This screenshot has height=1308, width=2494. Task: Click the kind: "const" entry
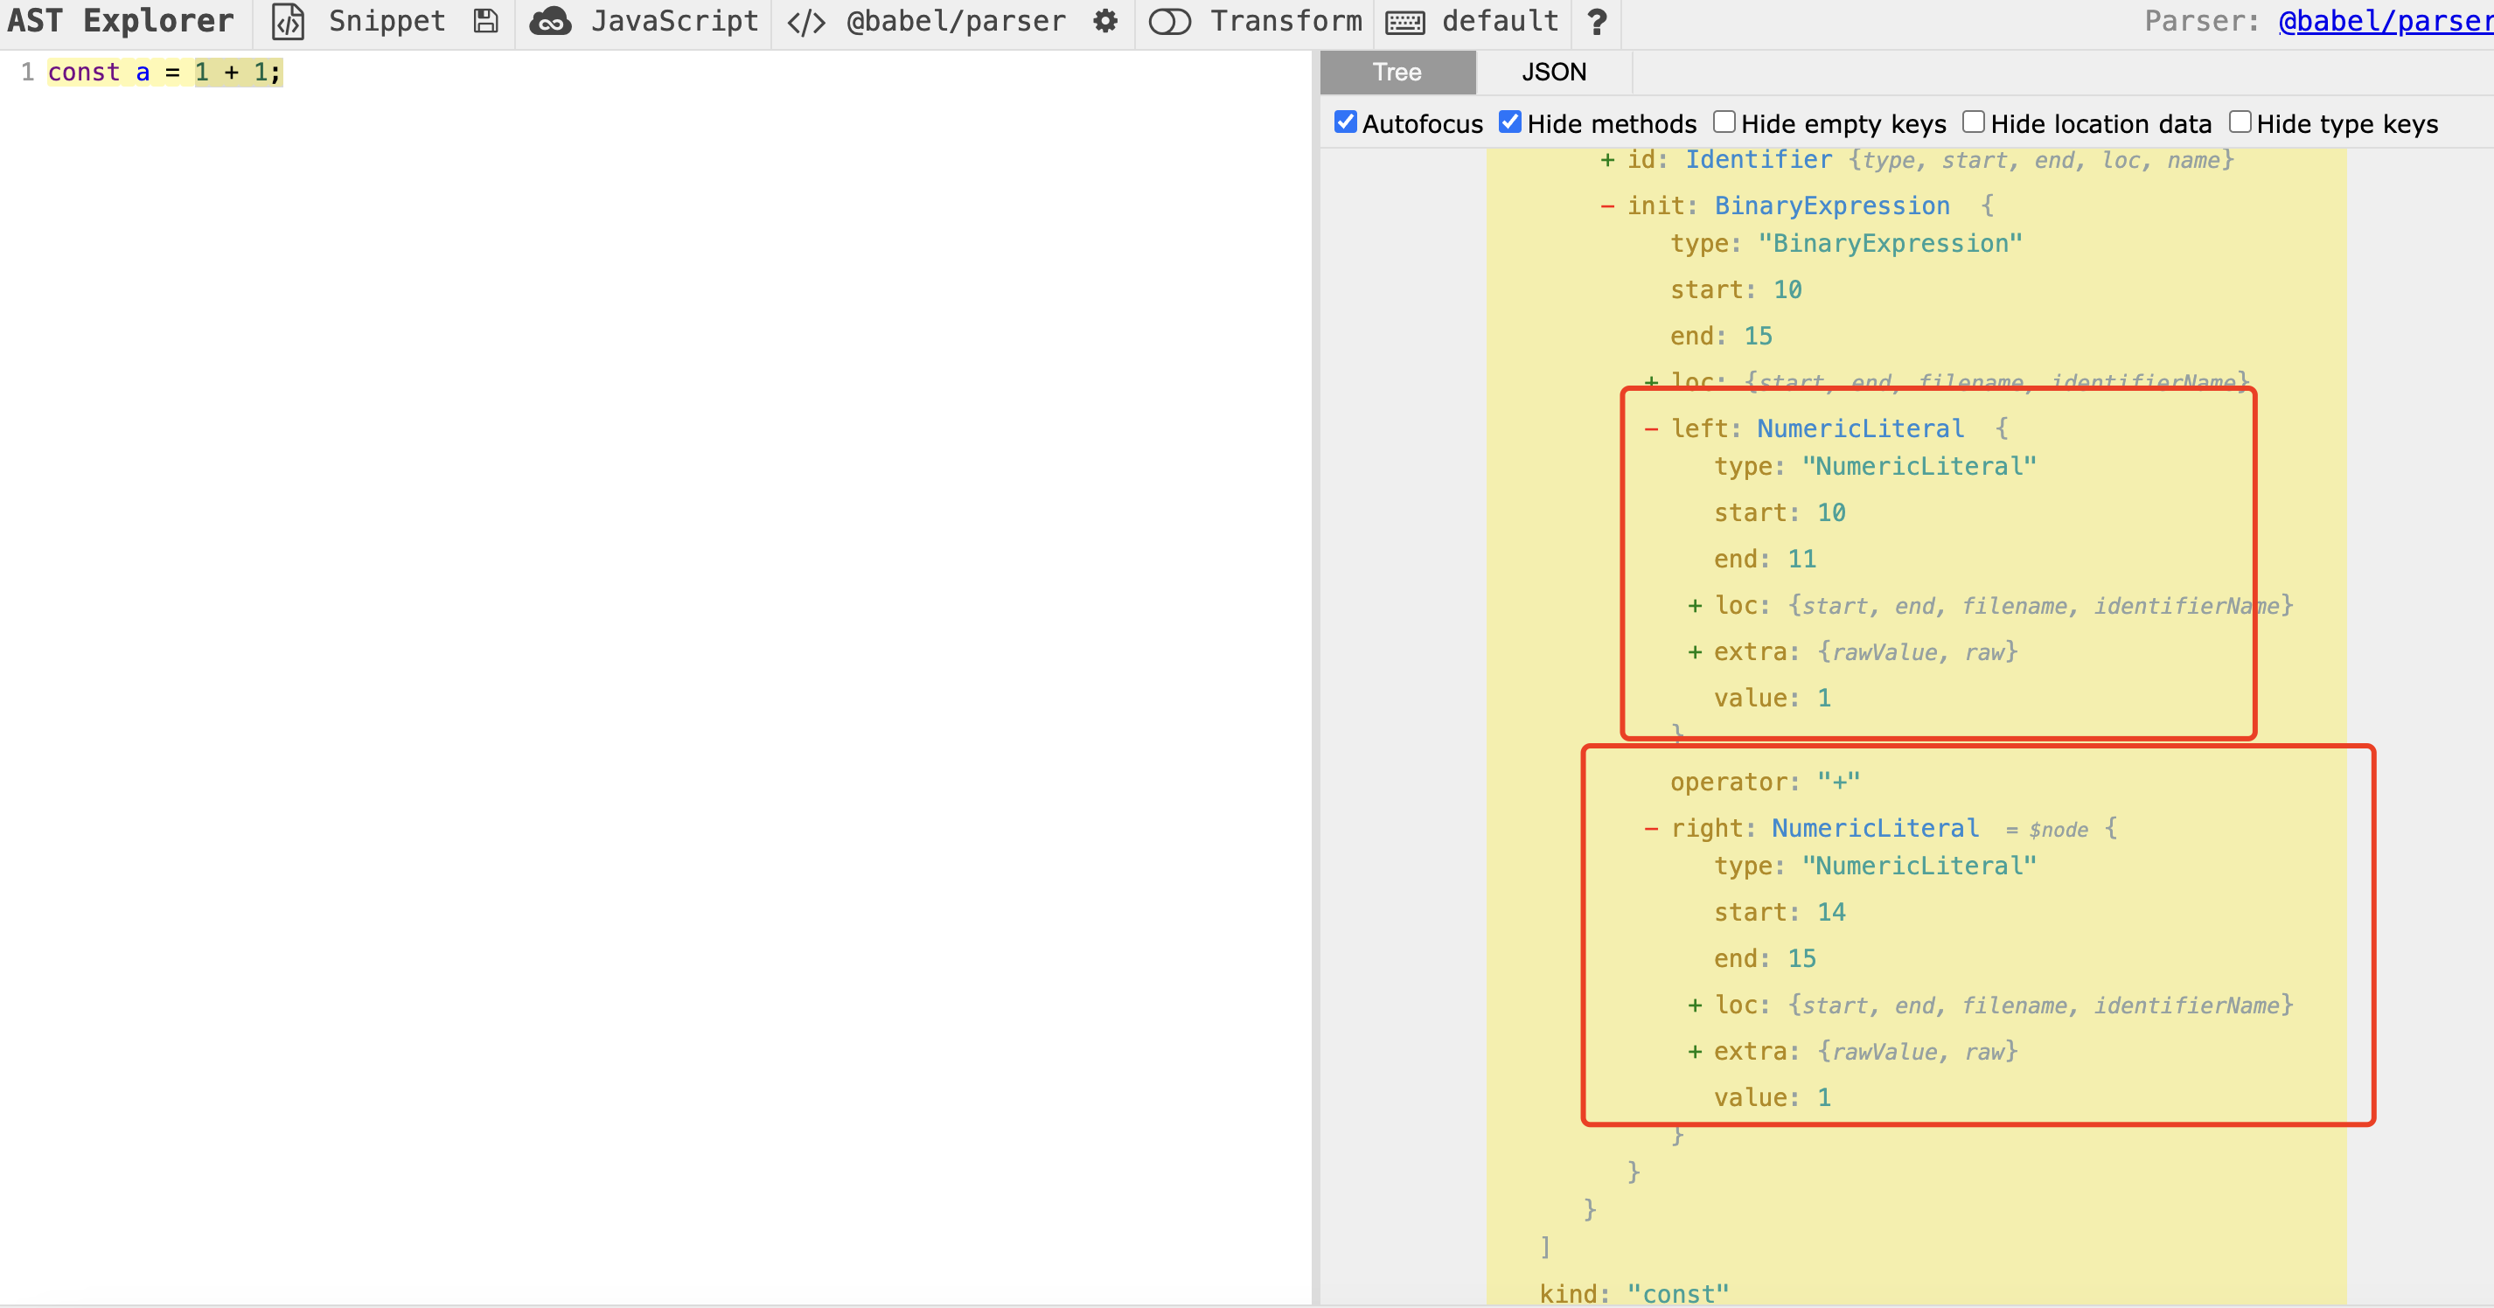(1634, 1293)
